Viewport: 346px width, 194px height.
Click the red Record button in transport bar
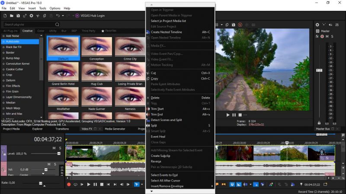pos(68,184)
